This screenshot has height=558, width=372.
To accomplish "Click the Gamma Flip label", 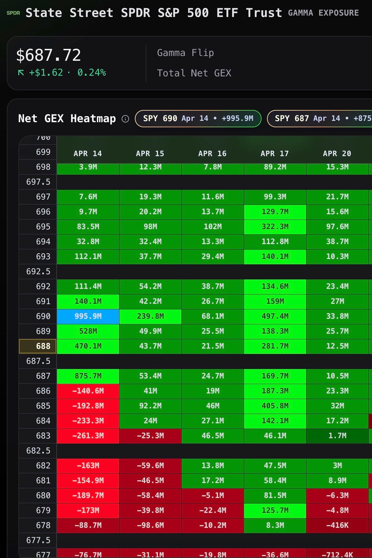I will click(185, 53).
